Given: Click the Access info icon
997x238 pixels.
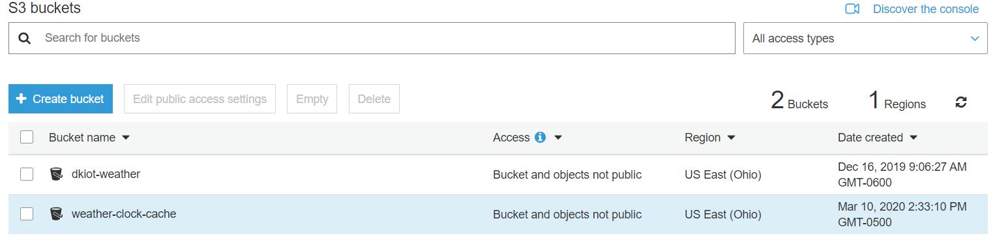Looking at the screenshot, I should pos(540,138).
